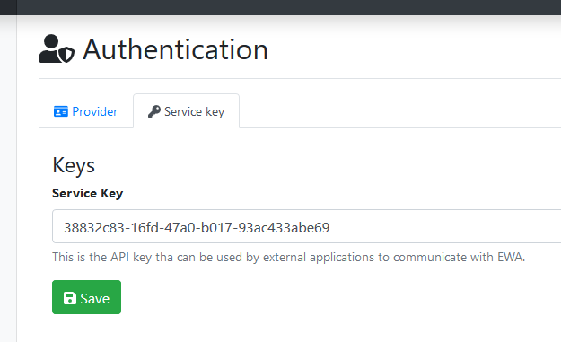Viewport: 561px width, 342px height.
Task: Click the Authentication page heading
Action: [175, 49]
